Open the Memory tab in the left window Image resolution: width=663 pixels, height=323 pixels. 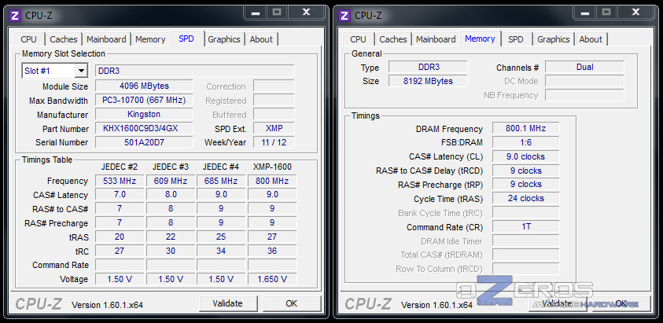[150, 39]
